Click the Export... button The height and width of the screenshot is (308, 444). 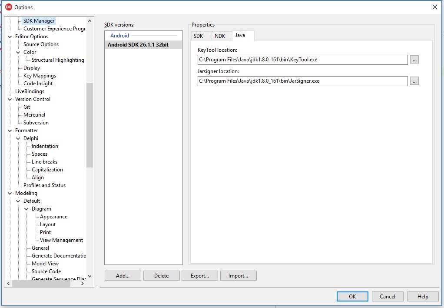200,276
